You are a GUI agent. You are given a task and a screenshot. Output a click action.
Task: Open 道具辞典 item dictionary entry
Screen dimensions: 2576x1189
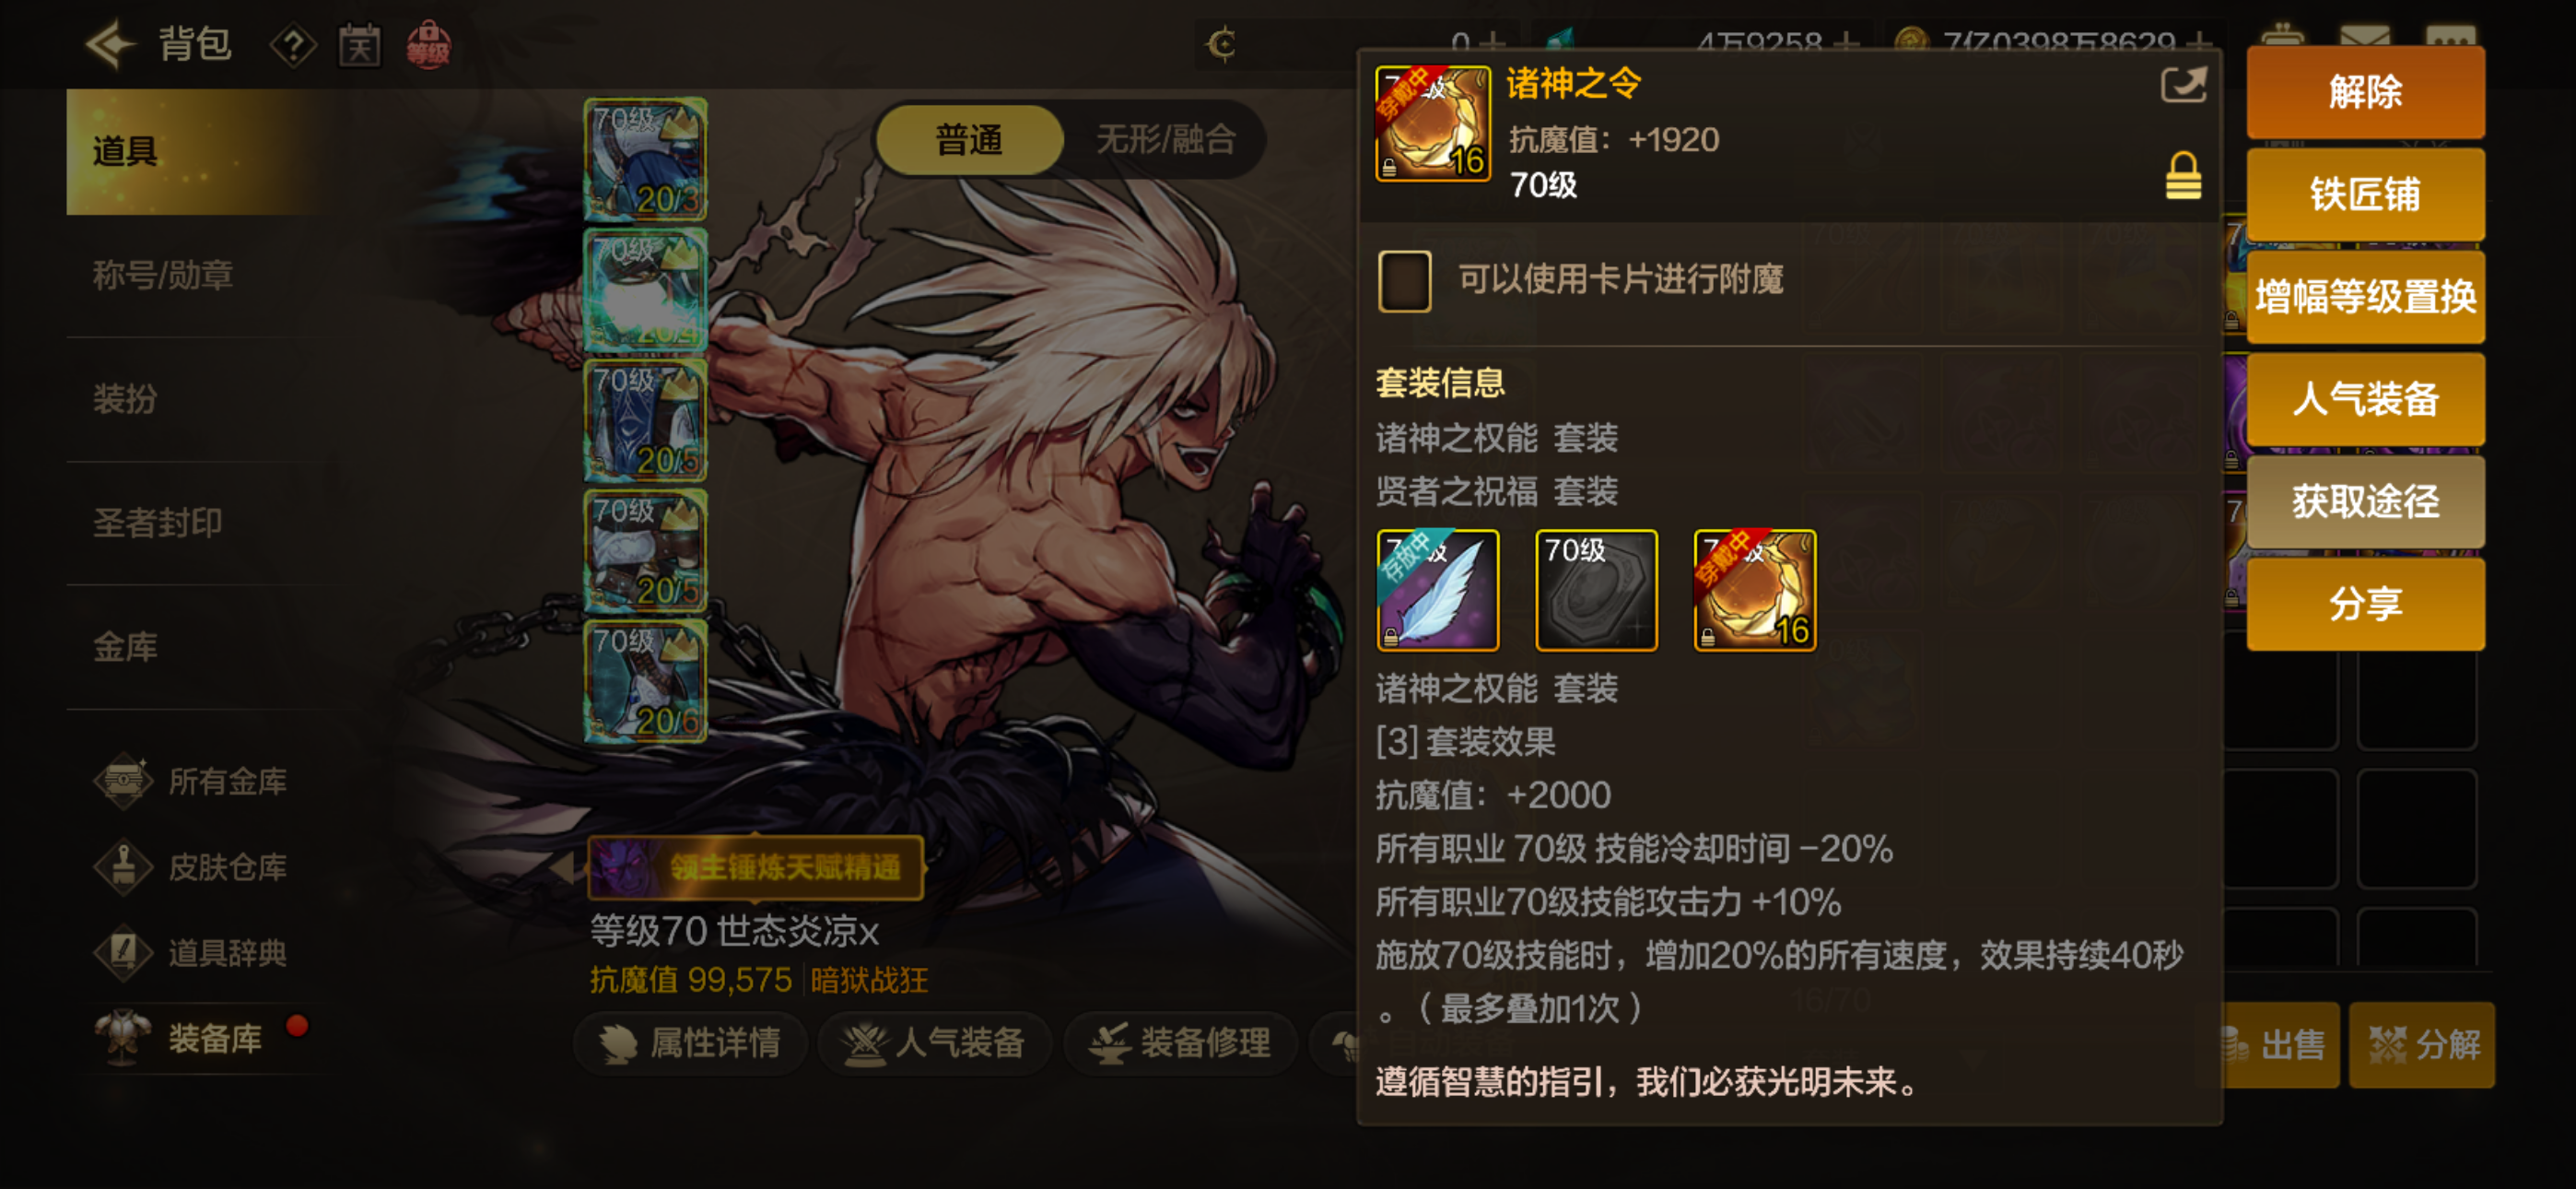pos(190,953)
